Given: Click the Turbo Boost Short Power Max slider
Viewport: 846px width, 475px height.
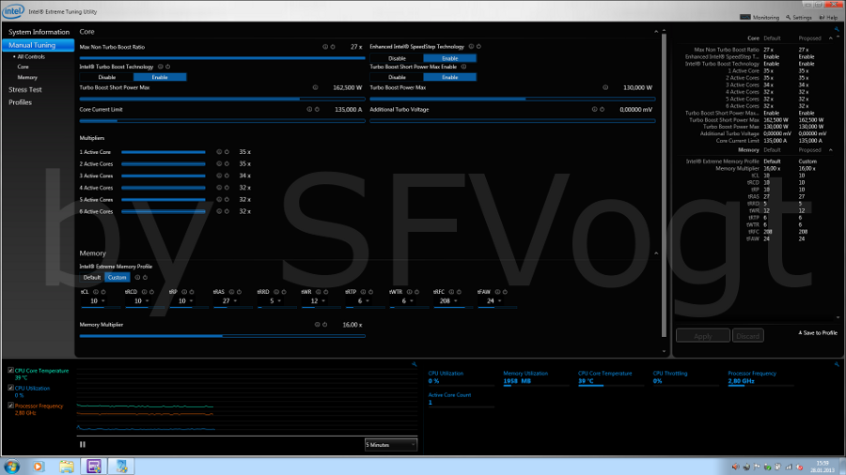Looking at the screenshot, I should (x=189, y=98).
